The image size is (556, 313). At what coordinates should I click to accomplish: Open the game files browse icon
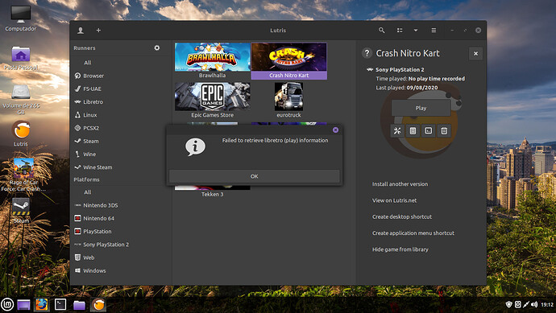coord(413,131)
